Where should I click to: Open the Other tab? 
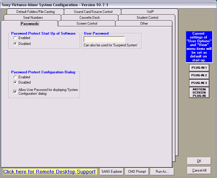click(x=144, y=23)
